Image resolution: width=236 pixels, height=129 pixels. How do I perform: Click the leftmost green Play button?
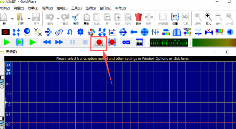pyautogui.click(x=7, y=42)
